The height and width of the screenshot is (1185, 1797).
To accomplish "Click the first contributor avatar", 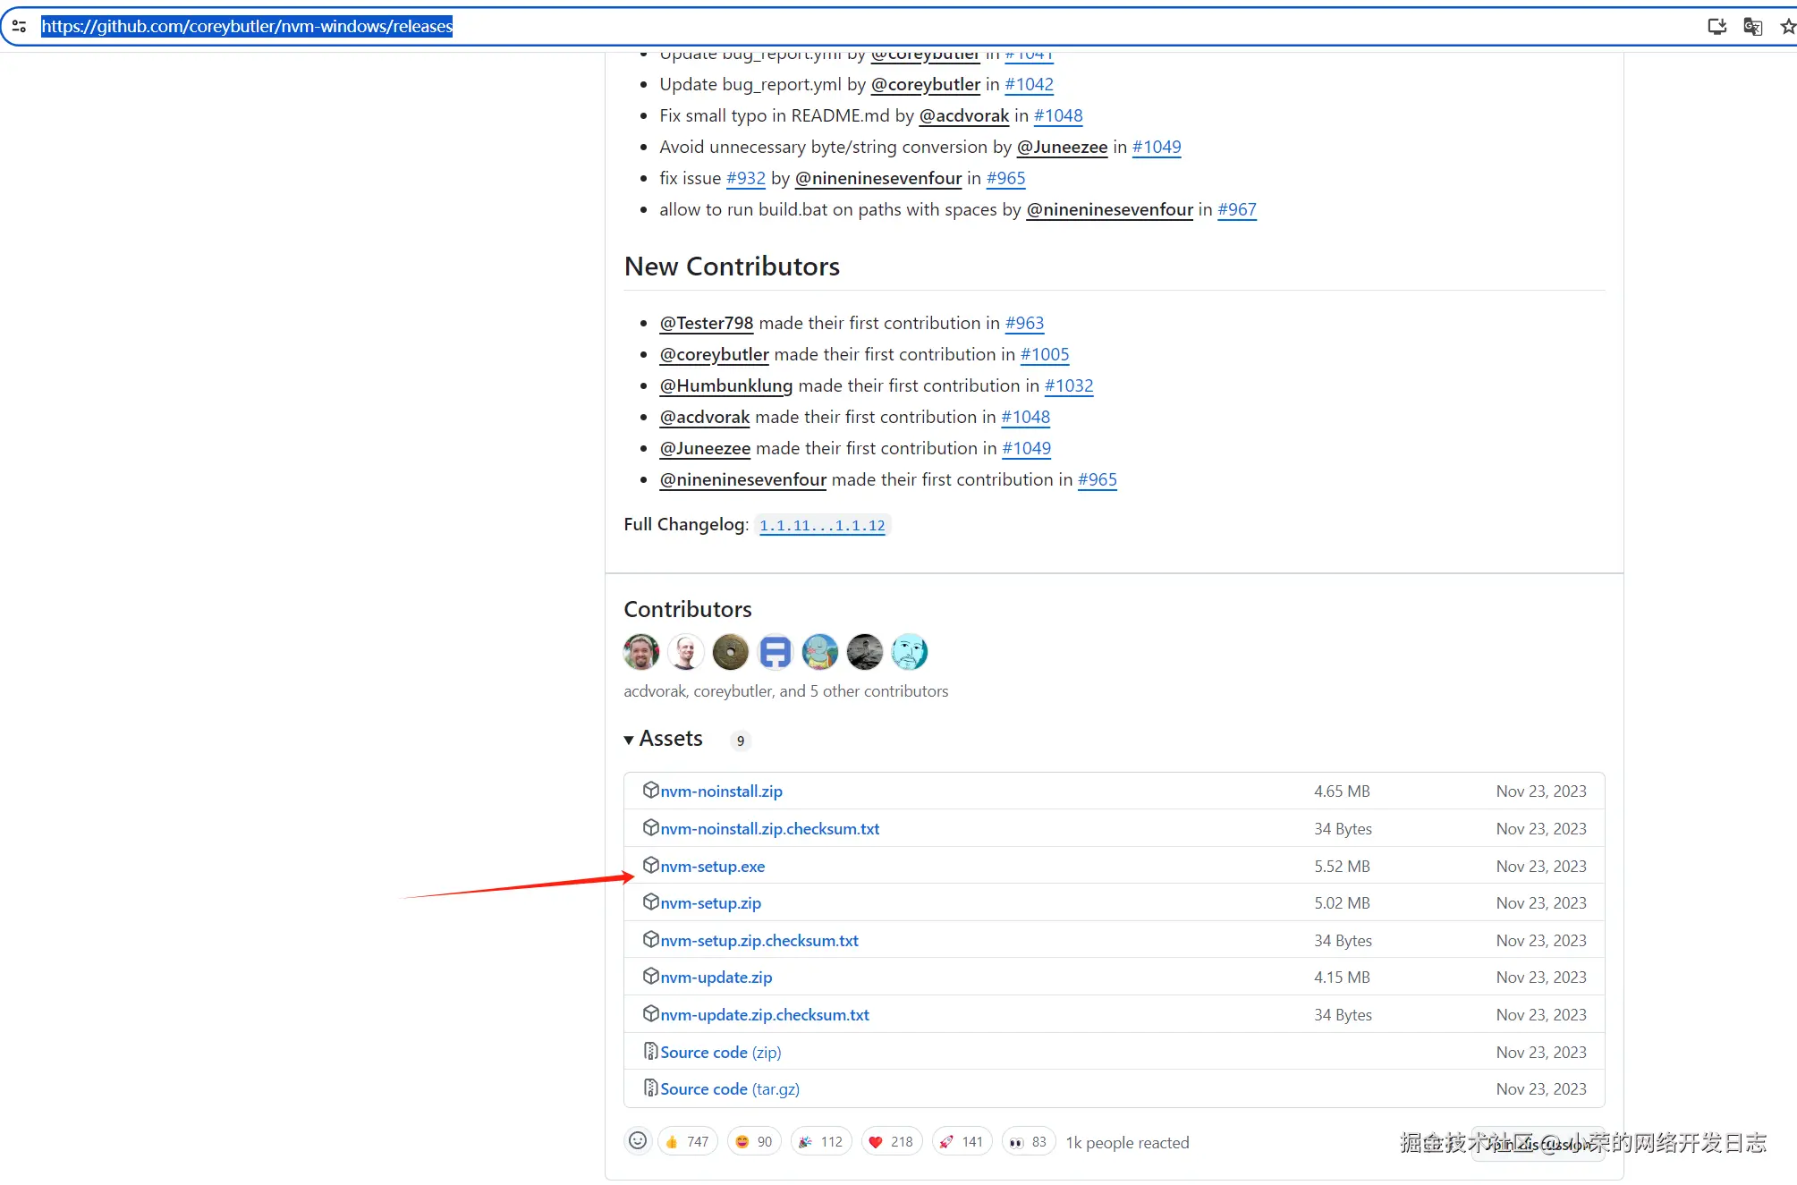I will 641,652.
